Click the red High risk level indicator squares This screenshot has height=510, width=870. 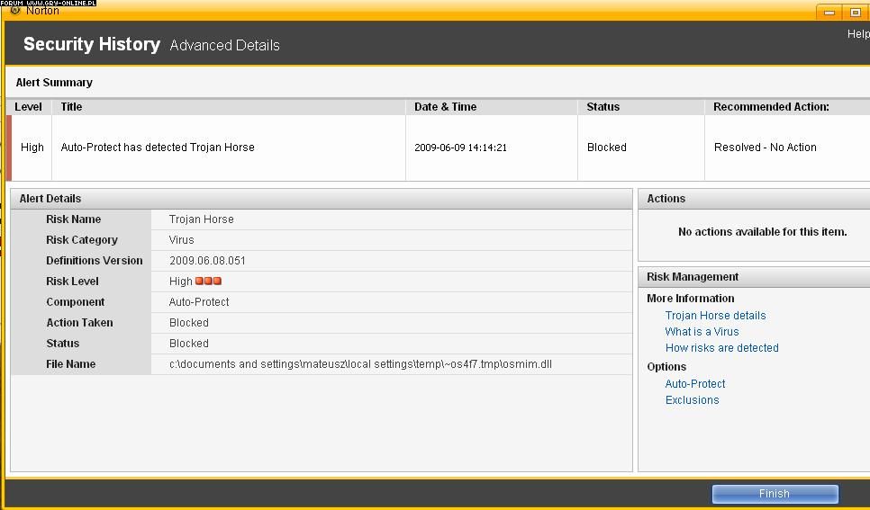point(208,282)
